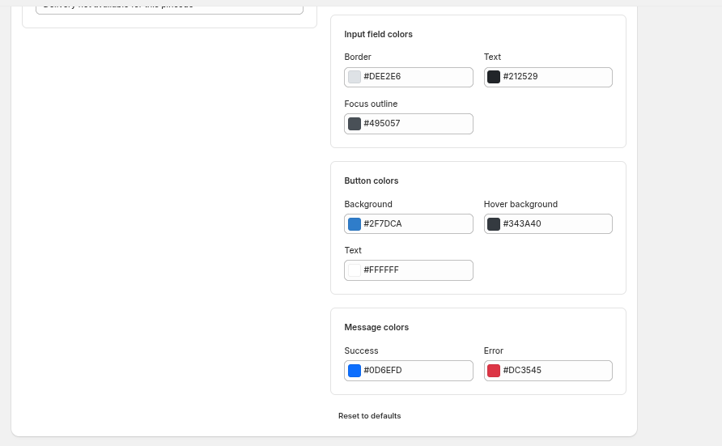Open the input field Text color swatch
The height and width of the screenshot is (446, 722).
pyautogui.click(x=494, y=77)
